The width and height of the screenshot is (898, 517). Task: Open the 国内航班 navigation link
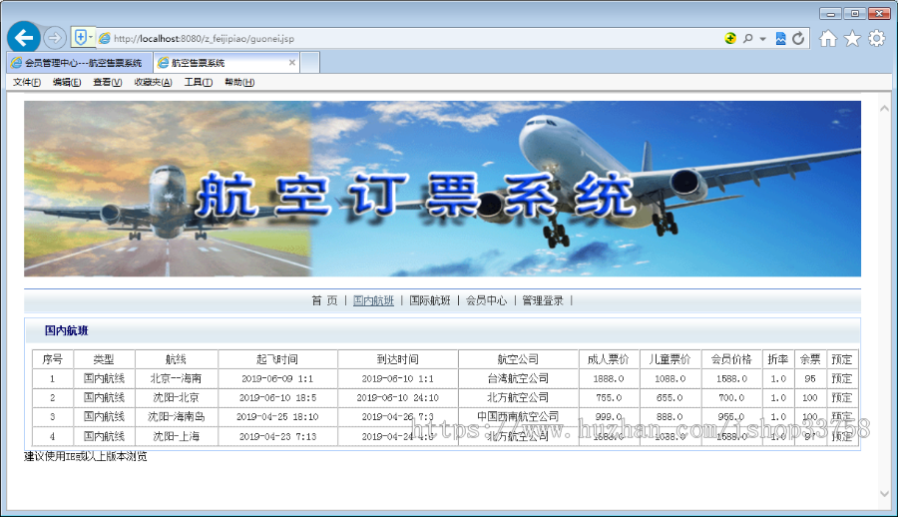[x=373, y=300]
